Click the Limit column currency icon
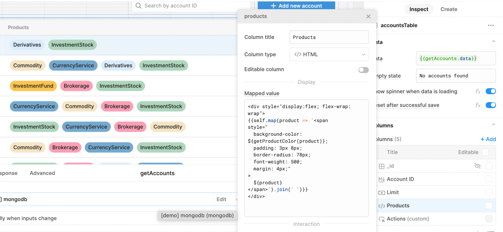The image size is (503, 232). pos(382,192)
